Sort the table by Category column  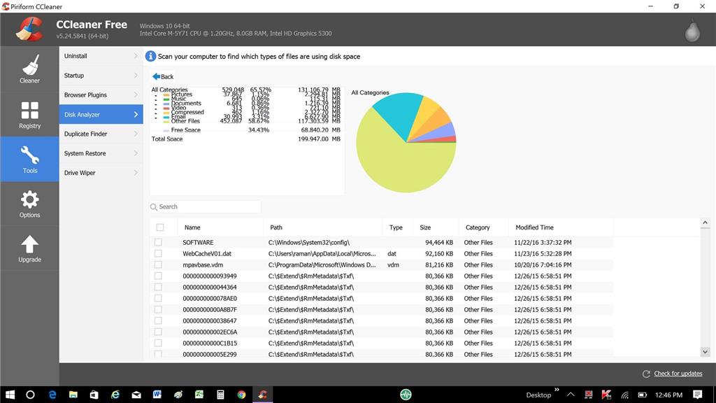click(x=478, y=227)
